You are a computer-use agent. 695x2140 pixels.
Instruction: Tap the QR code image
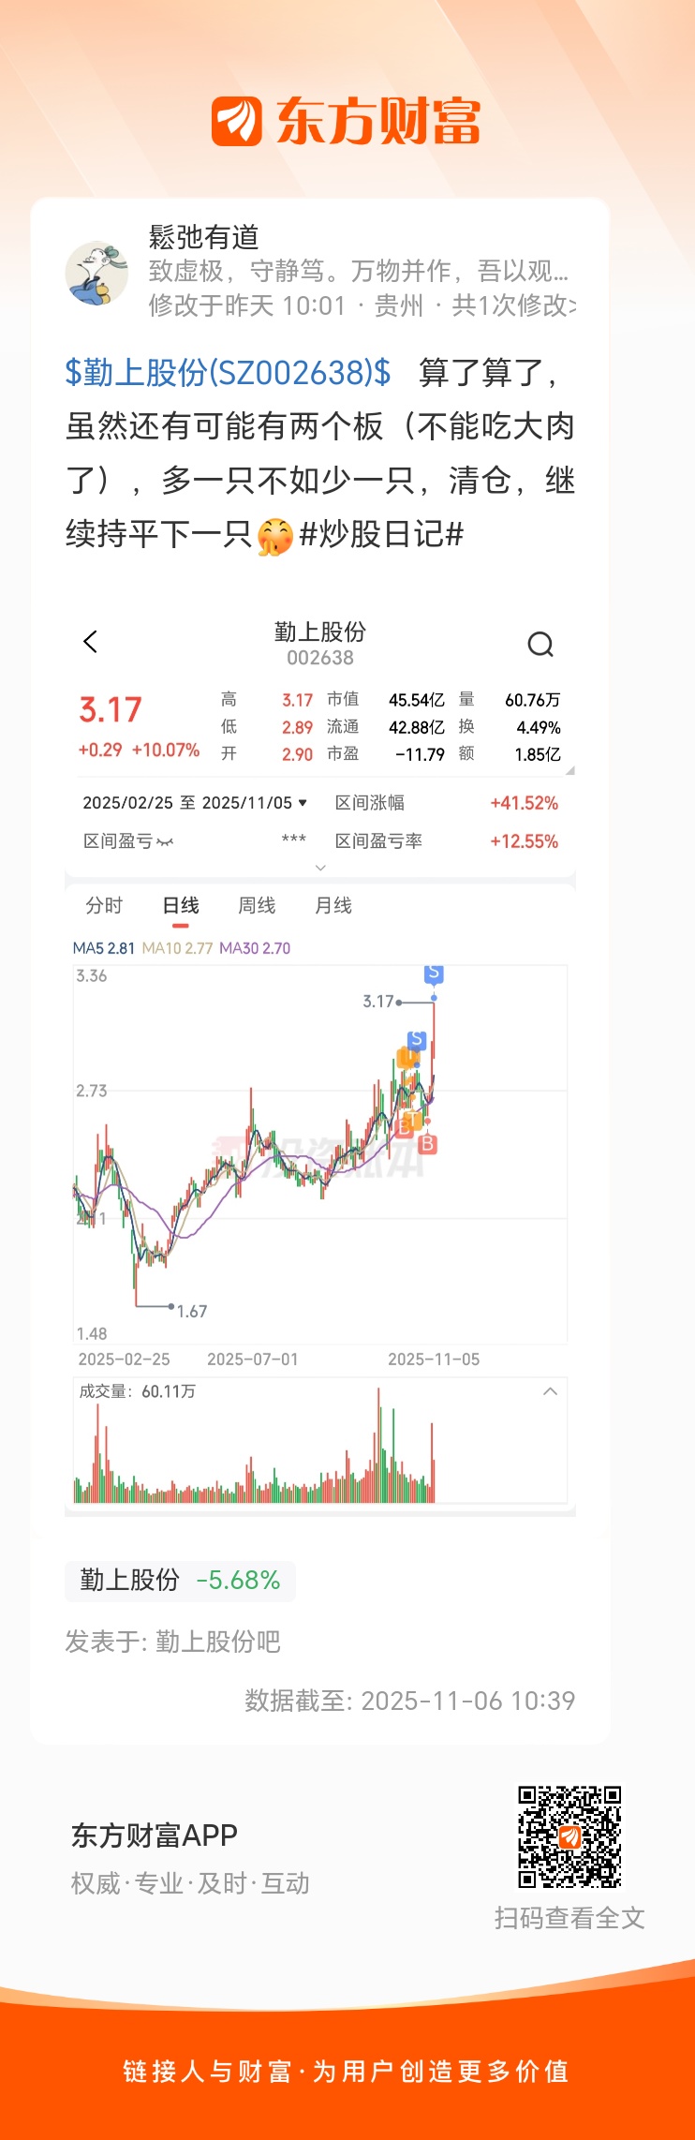[569, 1835]
